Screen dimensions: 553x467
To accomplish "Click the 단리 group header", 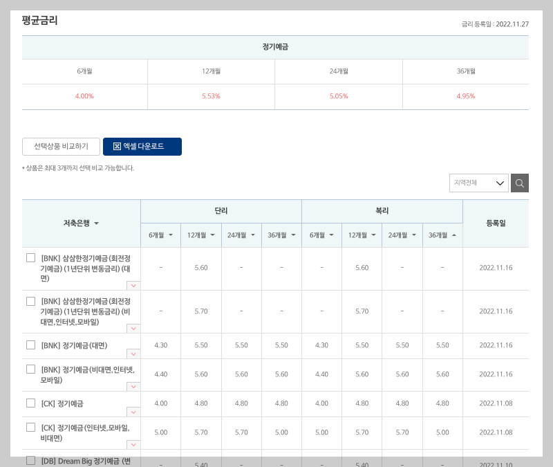I will 221,211.
